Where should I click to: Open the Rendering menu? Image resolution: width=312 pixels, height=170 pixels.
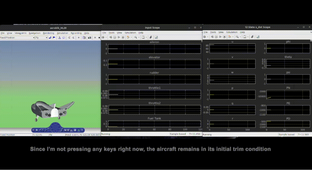(x=48, y=33)
